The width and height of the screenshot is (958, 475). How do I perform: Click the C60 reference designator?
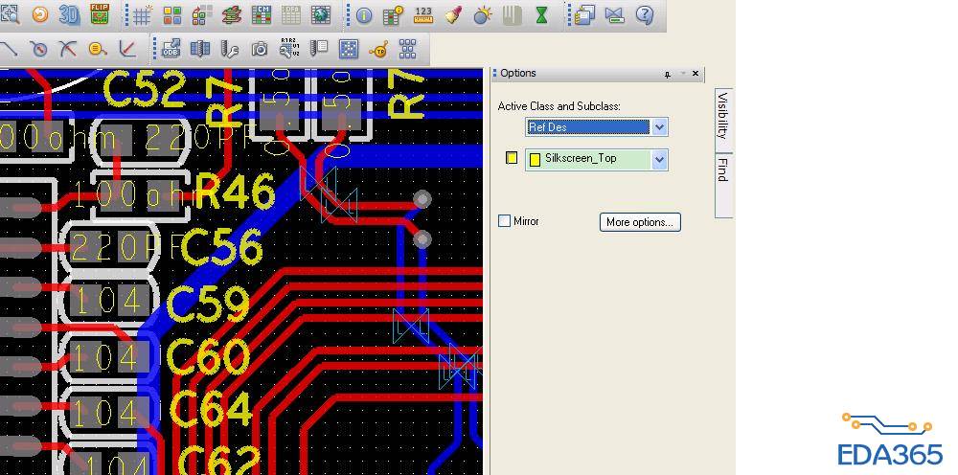tap(208, 357)
